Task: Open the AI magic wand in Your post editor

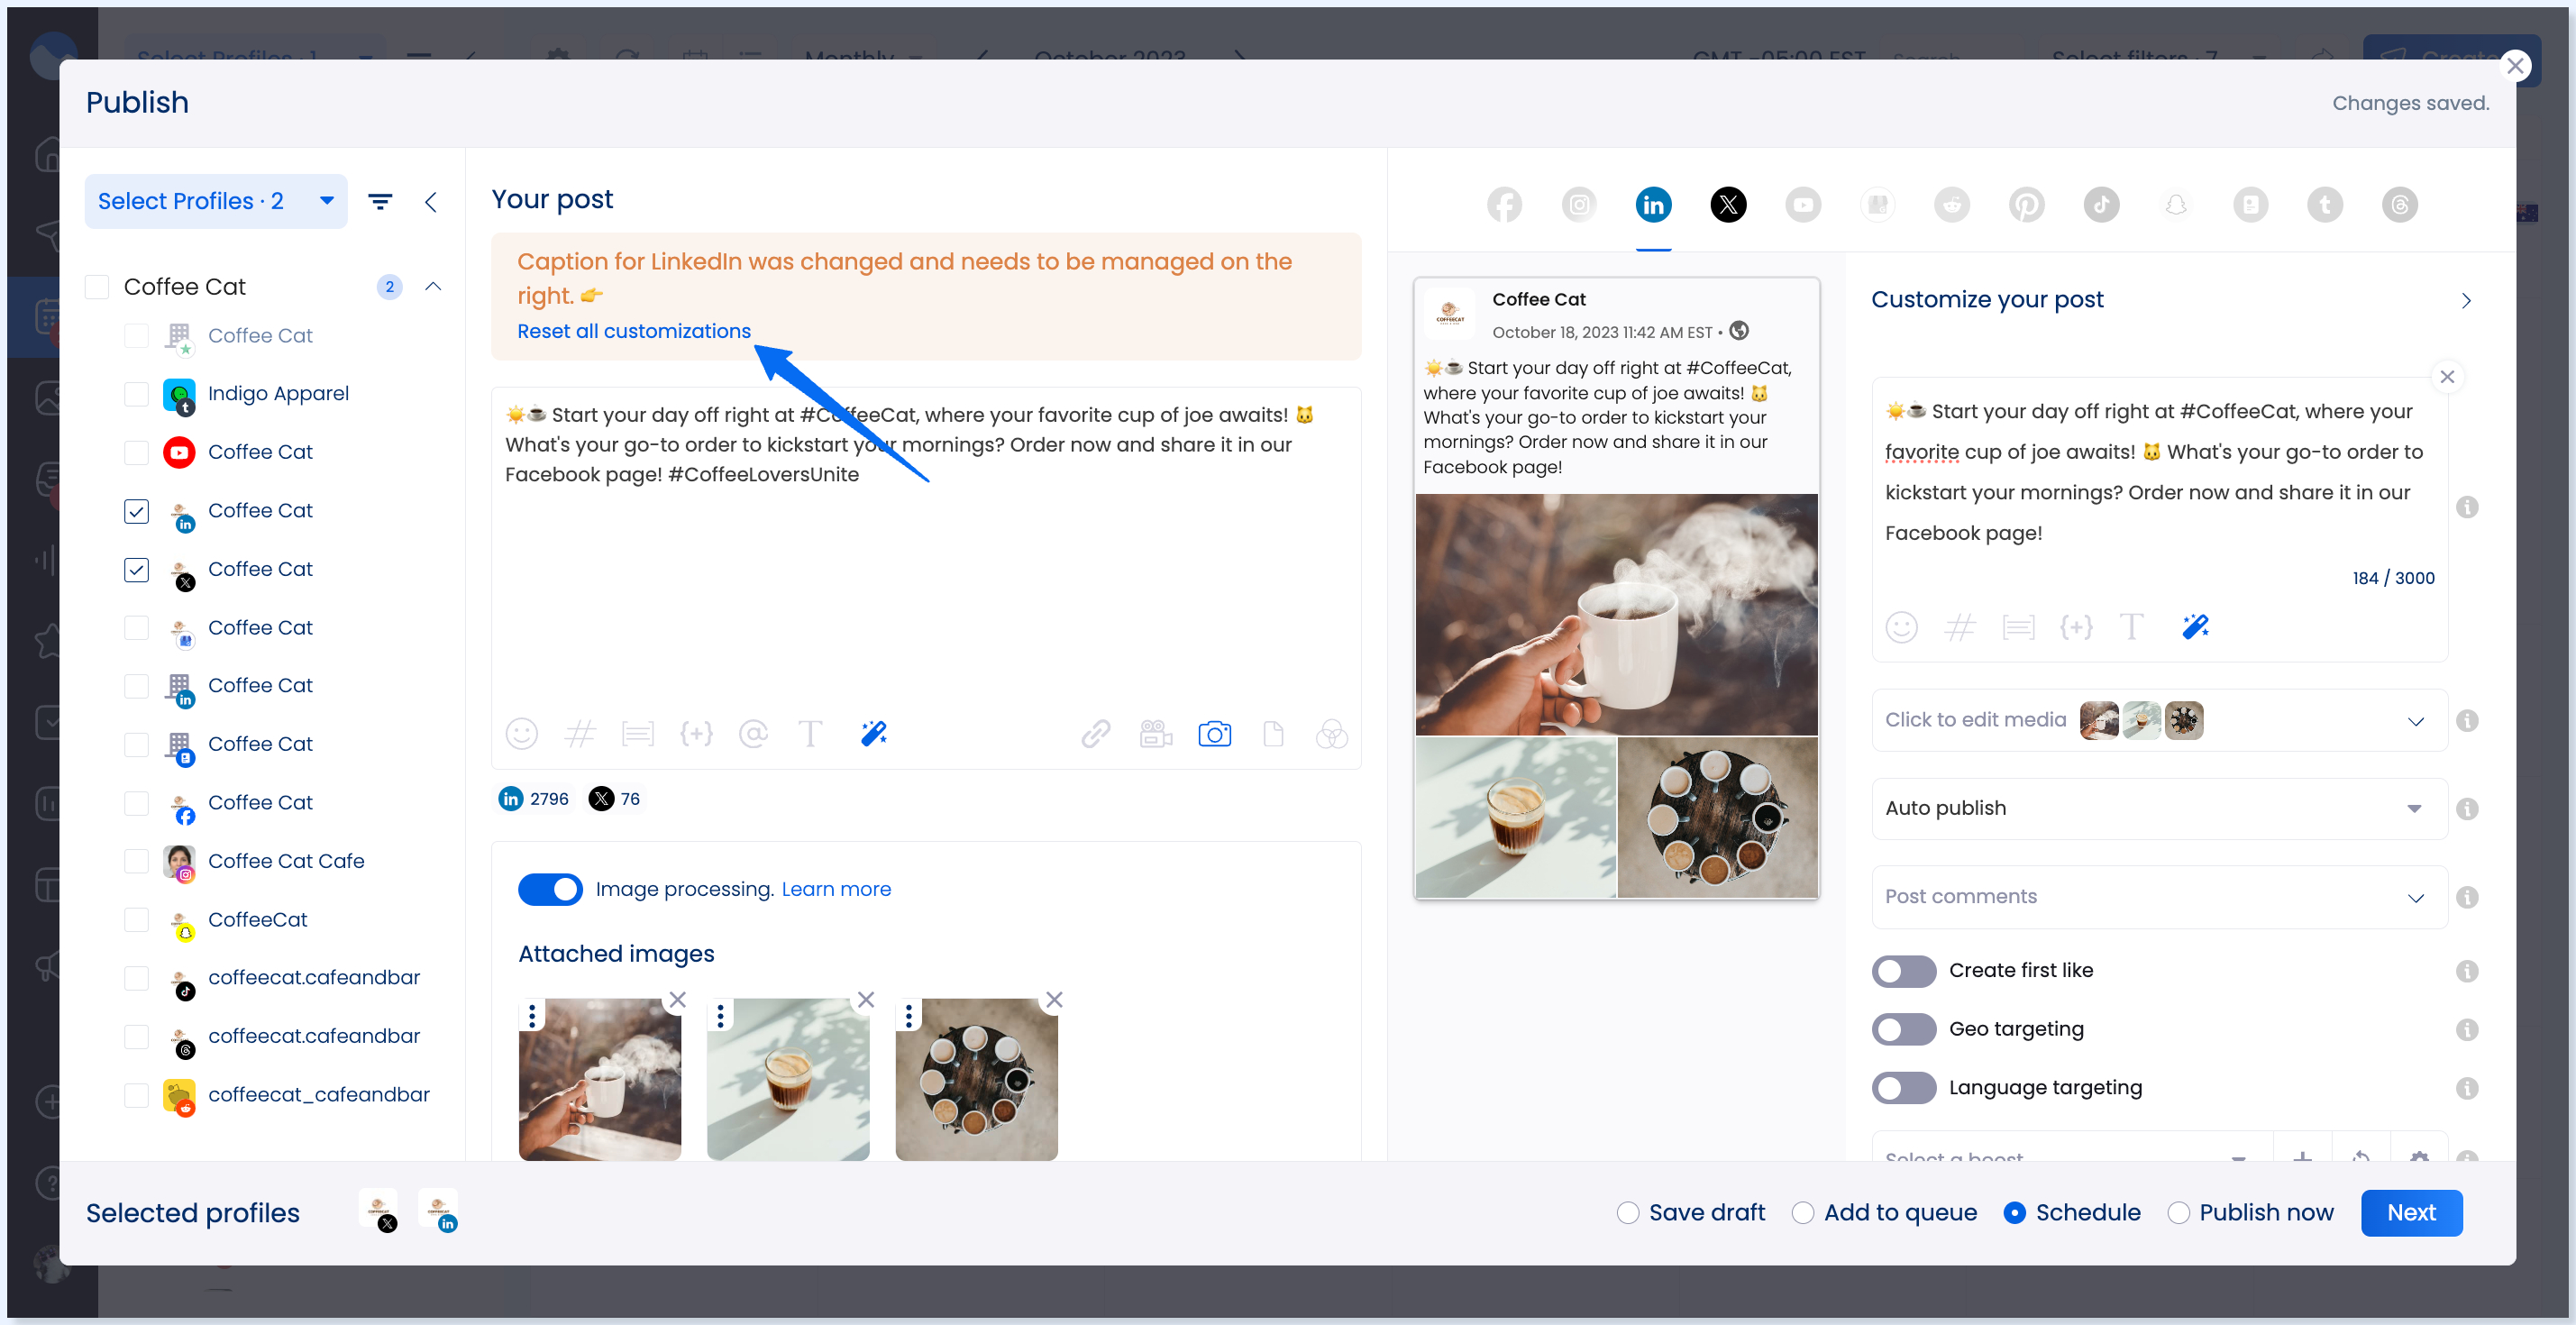Action: [x=873, y=734]
